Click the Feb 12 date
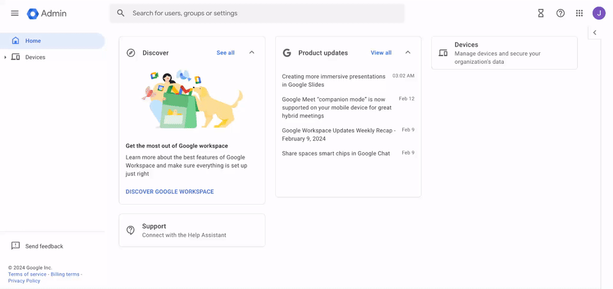 (x=407, y=98)
